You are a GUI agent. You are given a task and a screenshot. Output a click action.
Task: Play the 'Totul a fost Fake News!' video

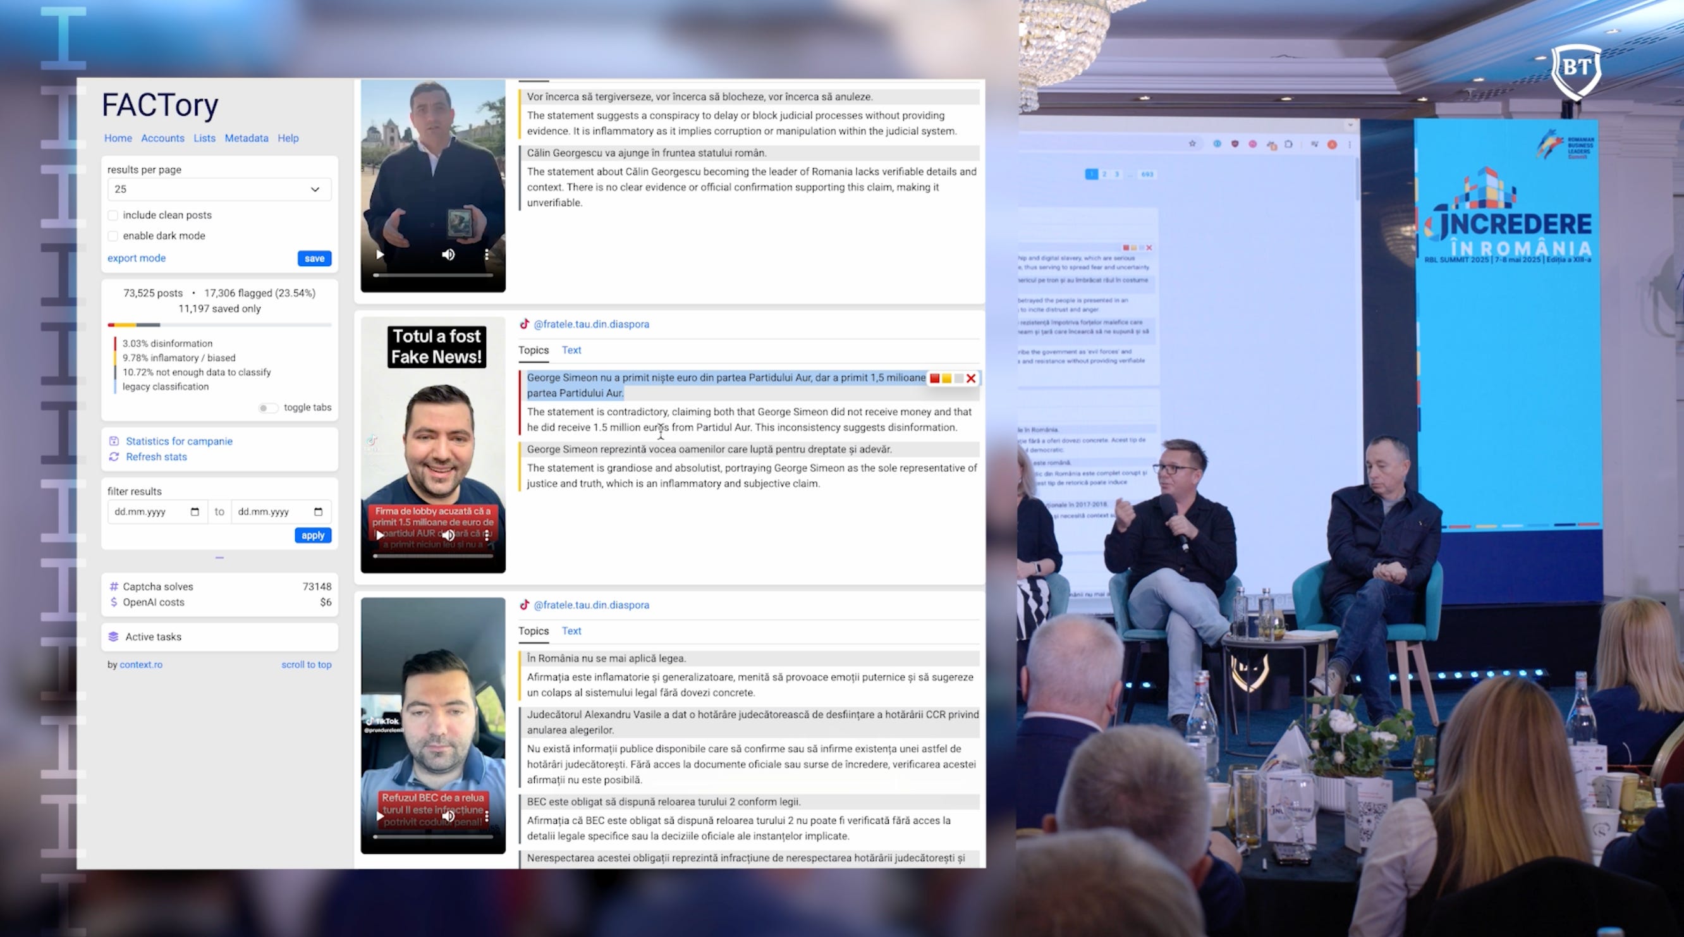380,535
